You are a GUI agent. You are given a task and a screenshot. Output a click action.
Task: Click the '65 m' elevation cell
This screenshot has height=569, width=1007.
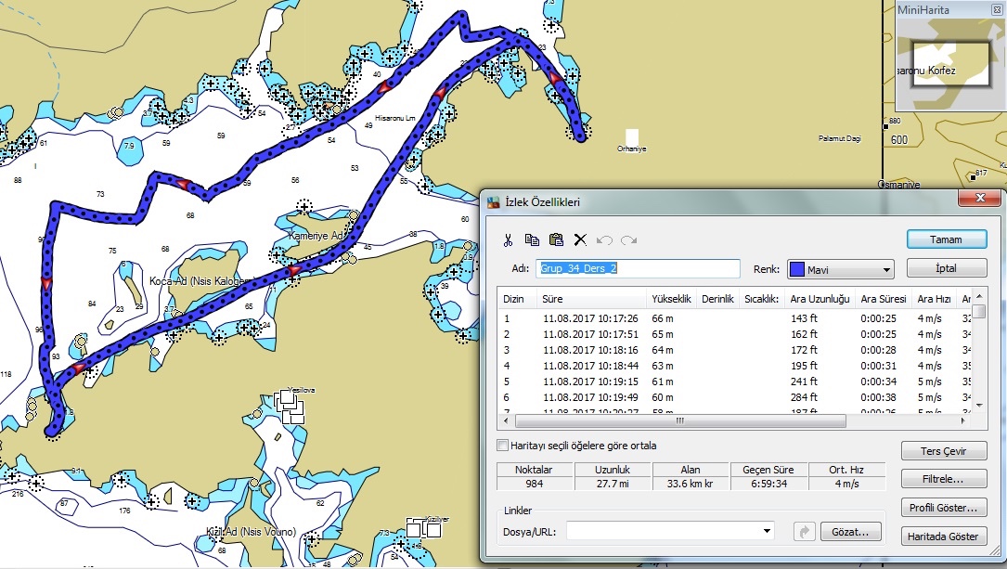pyautogui.click(x=663, y=334)
